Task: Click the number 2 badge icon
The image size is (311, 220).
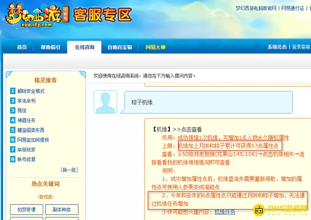Action: coord(13,101)
